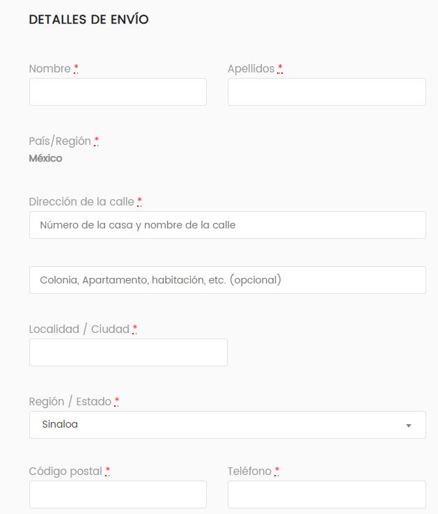
Task: Click the Detalles de Envío heading
Action: 89,20
